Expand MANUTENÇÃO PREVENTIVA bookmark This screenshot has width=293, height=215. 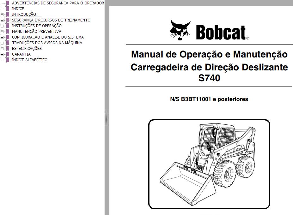(2, 32)
